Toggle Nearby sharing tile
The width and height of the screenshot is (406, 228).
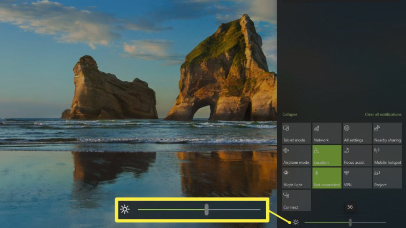pos(387,133)
